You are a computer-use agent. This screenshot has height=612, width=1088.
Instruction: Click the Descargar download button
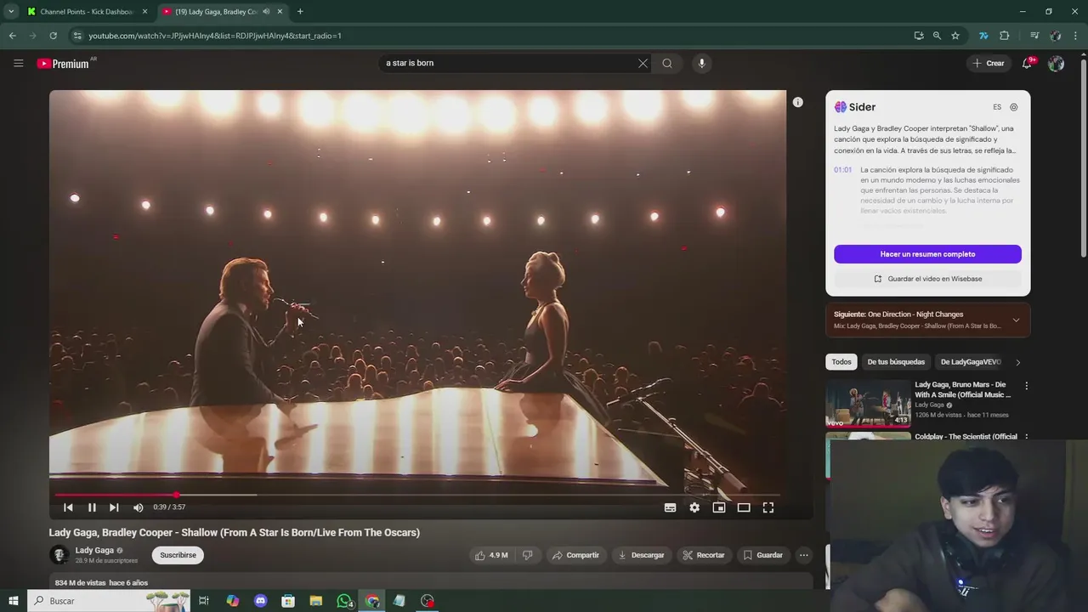[642, 555]
